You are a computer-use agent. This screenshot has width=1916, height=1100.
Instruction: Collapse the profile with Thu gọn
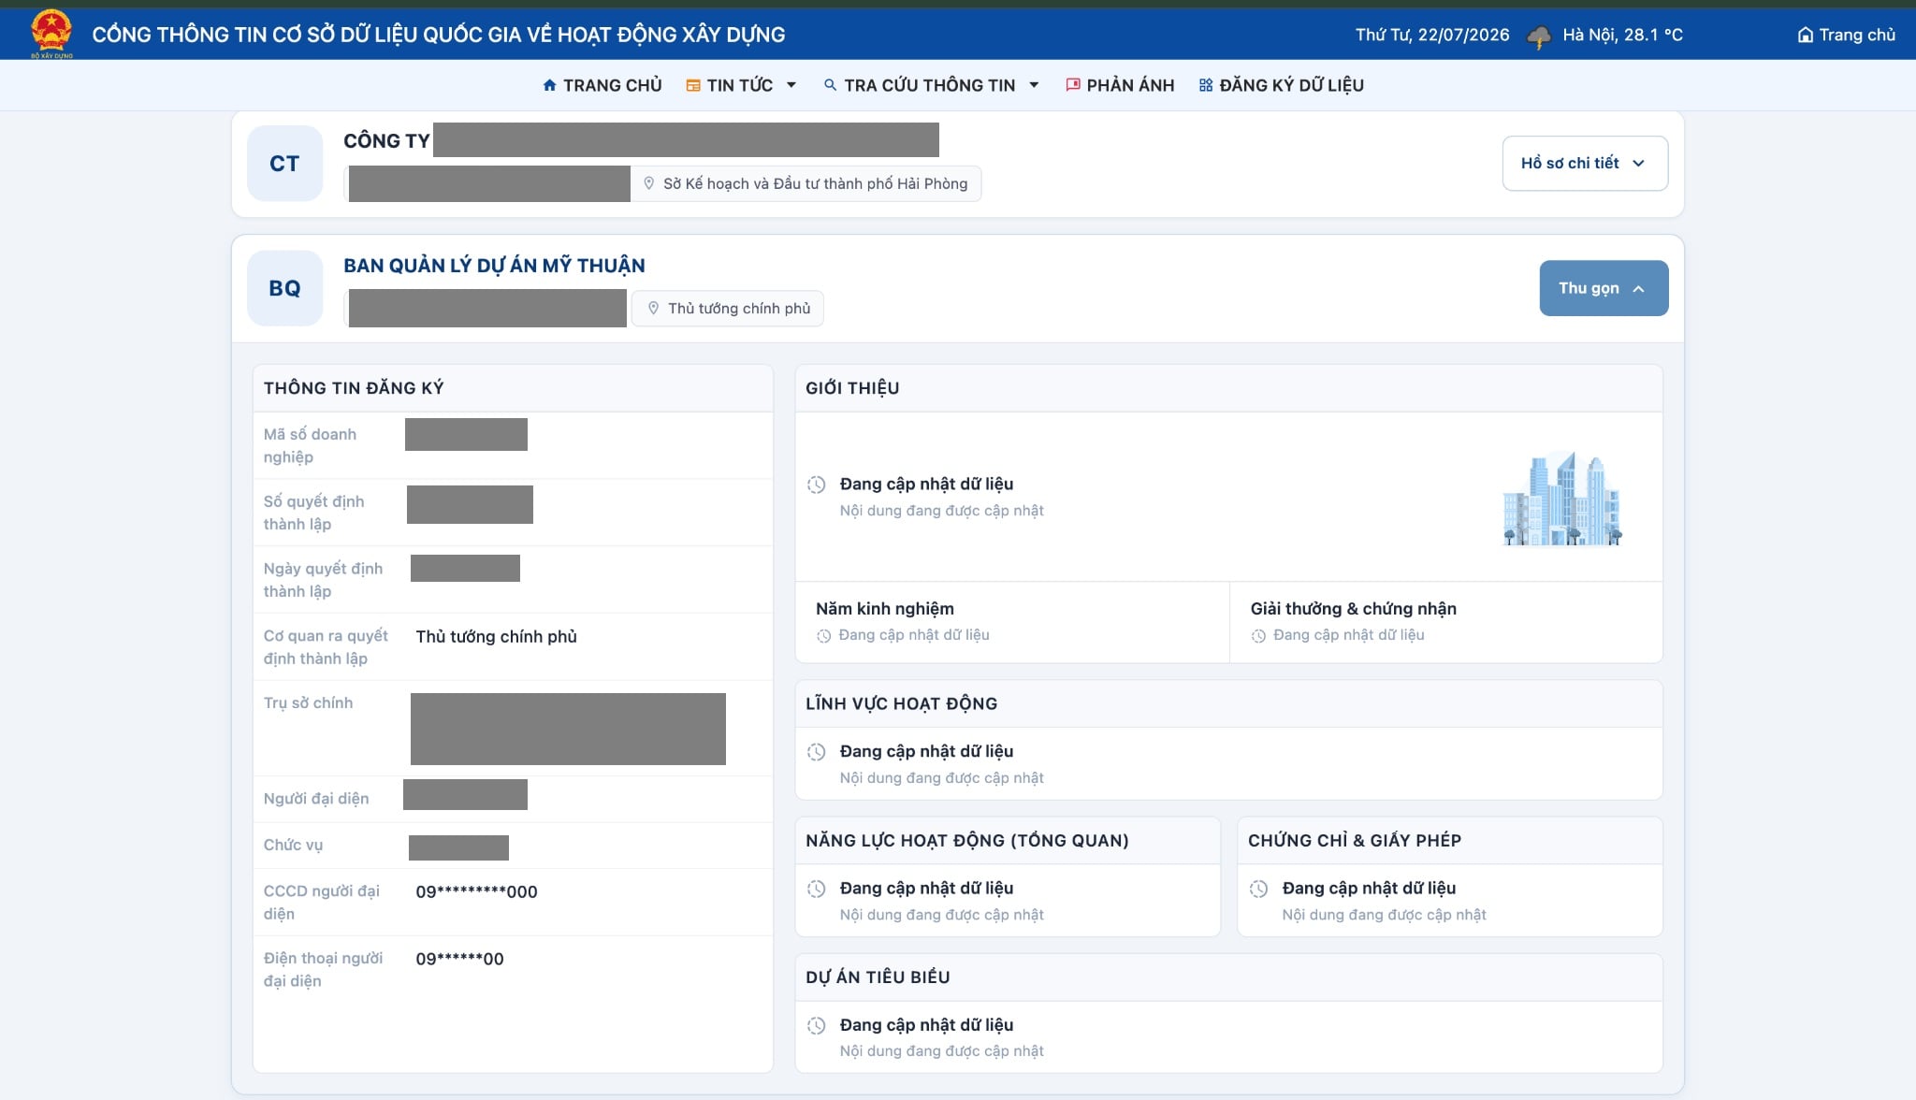1604,288
